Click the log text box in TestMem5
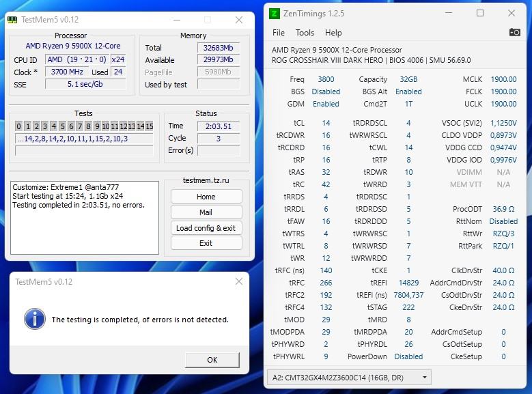 click(x=85, y=218)
